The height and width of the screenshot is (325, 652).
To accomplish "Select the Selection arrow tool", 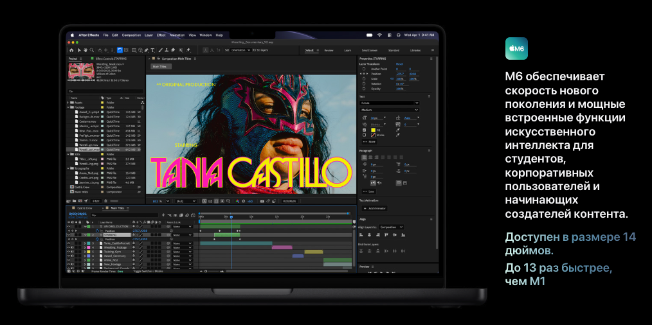I will pyautogui.click(x=80, y=50).
